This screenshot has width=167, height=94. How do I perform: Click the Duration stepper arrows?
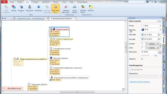(x=146, y=44)
